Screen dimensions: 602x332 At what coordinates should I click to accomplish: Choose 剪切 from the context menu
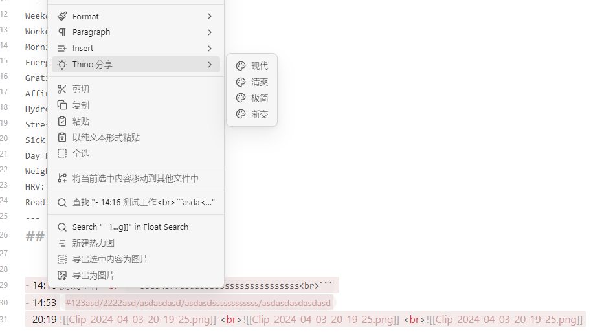click(x=136, y=89)
